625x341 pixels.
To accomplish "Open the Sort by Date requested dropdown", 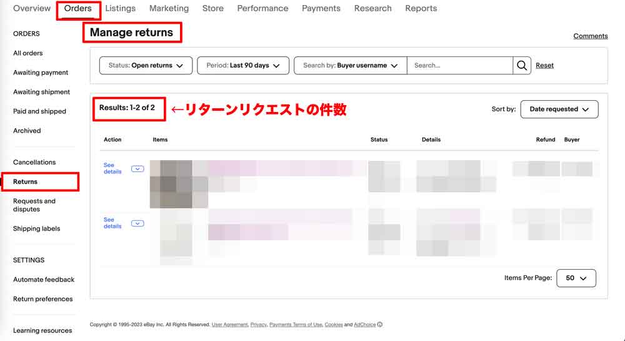I will coord(559,109).
